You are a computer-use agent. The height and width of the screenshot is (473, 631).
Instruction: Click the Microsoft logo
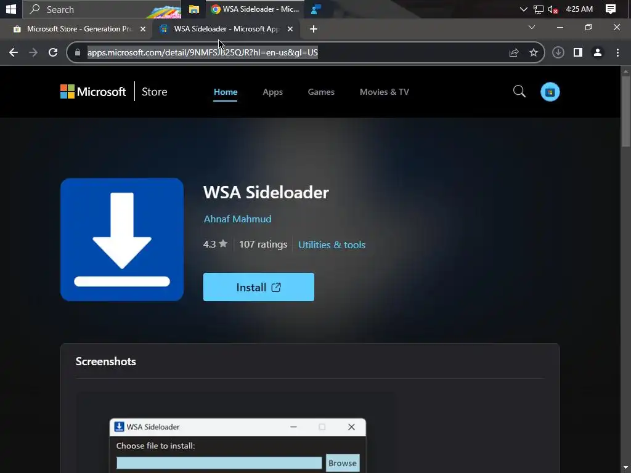[93, 92]
